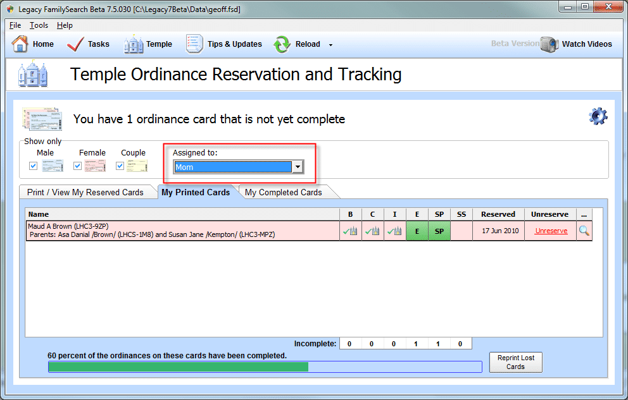
Task: Toggle the Couple checkbox
Action: (x=120, y=166)
